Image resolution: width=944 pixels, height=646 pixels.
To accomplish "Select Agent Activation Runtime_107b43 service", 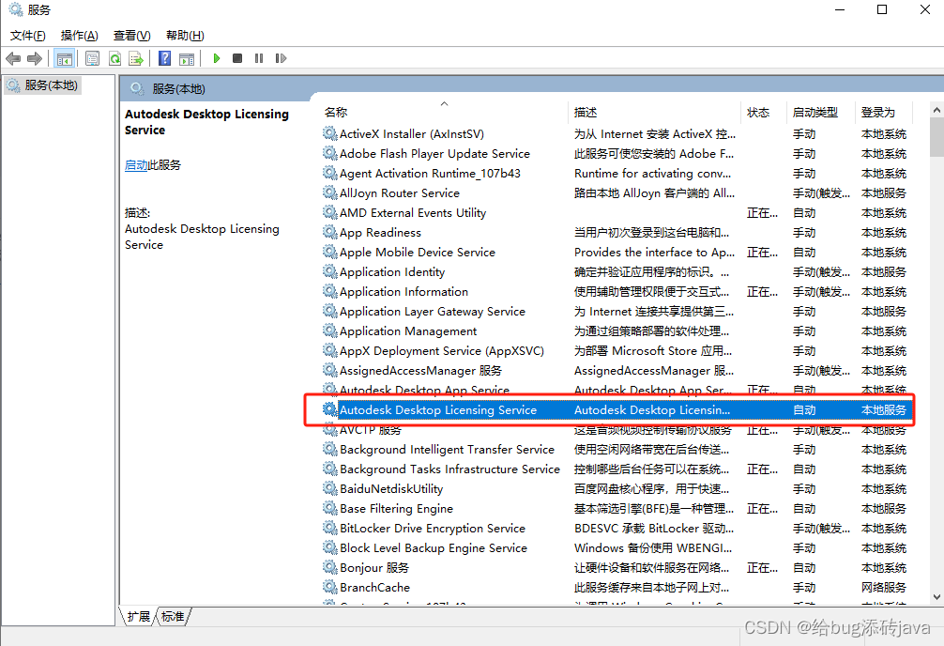I will point(617,174).
